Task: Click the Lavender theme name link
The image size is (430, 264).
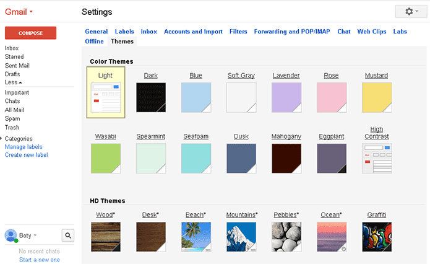Action: [x=286, y=75]
